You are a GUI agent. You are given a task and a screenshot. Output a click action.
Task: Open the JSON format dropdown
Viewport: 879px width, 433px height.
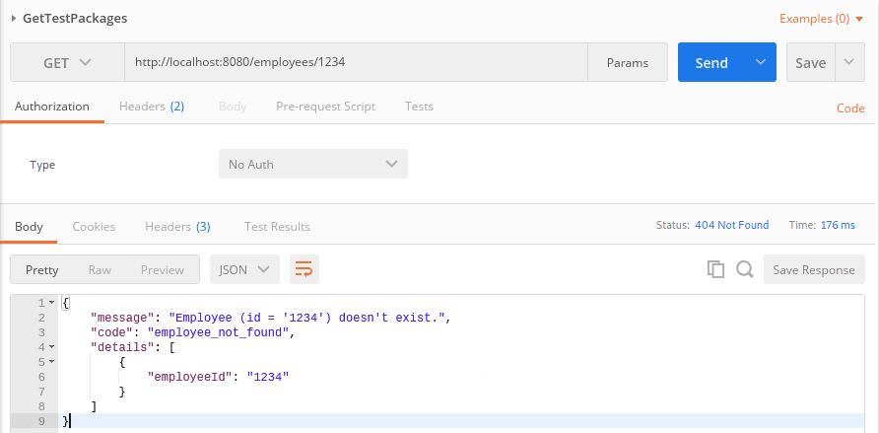[244, 269]
